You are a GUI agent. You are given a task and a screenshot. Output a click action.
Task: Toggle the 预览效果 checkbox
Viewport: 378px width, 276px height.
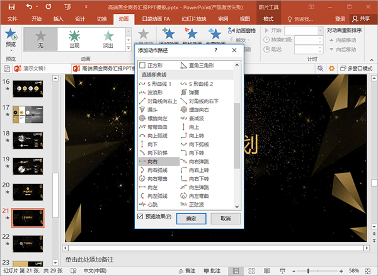pyautogui.click(x=140, y=216)
